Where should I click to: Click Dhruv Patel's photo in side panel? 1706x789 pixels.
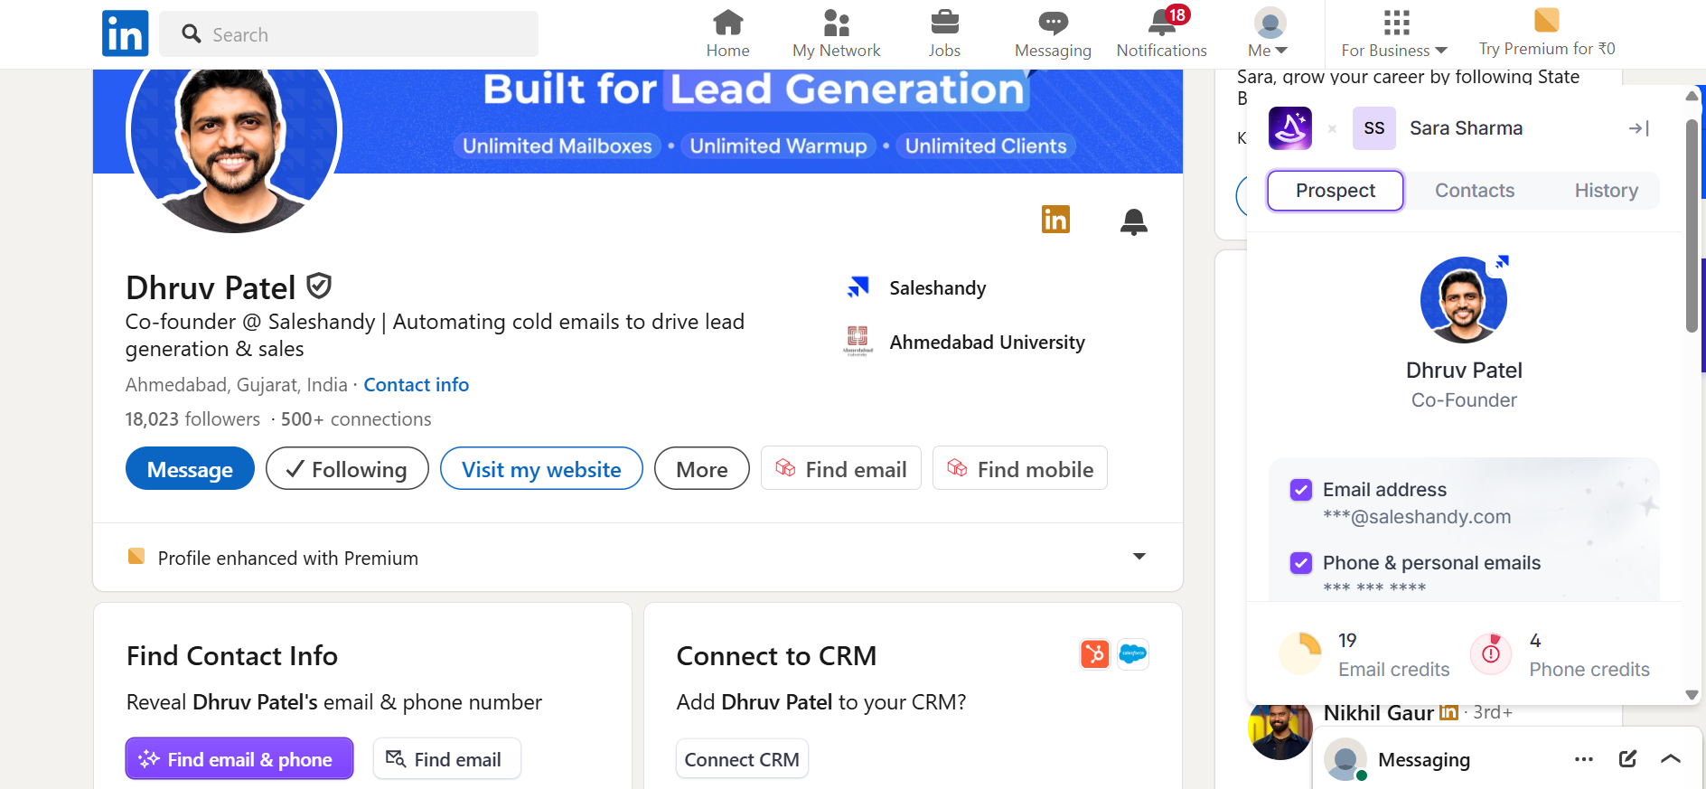point(1464,300)
